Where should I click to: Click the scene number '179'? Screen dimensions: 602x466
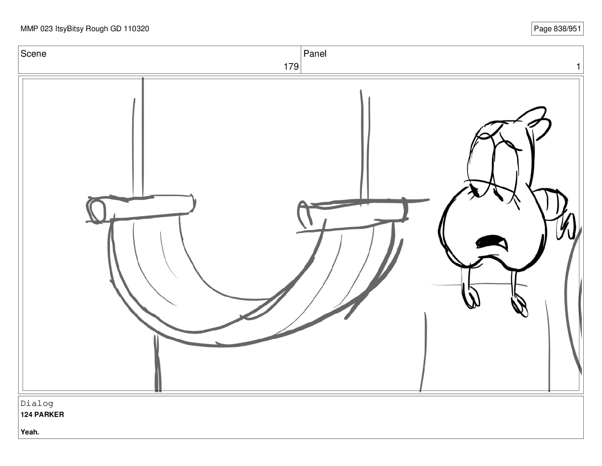coord(291,67)
